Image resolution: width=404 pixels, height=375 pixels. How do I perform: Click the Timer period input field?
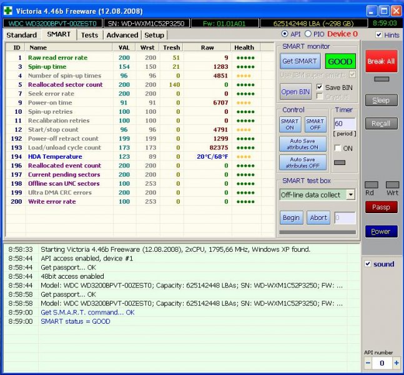click(x=345, y=124)
